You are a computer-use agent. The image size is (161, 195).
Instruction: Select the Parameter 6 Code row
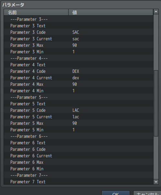79,149
